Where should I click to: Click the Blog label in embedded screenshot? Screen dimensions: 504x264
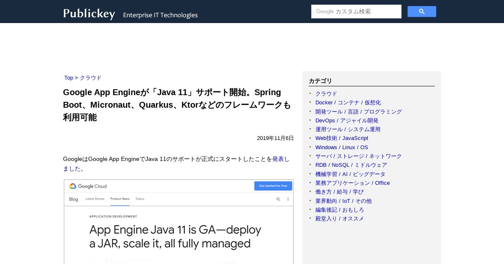73,199
